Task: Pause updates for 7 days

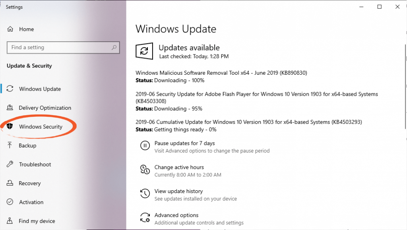Action: point(184,143)
